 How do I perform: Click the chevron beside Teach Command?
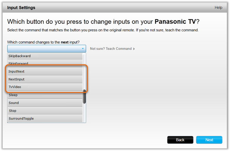(134, 49)
